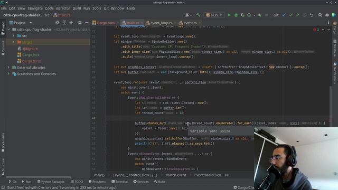Click the JetBrains toolbox icon at far right
The image size is (338, 190).
click(334, 15)
